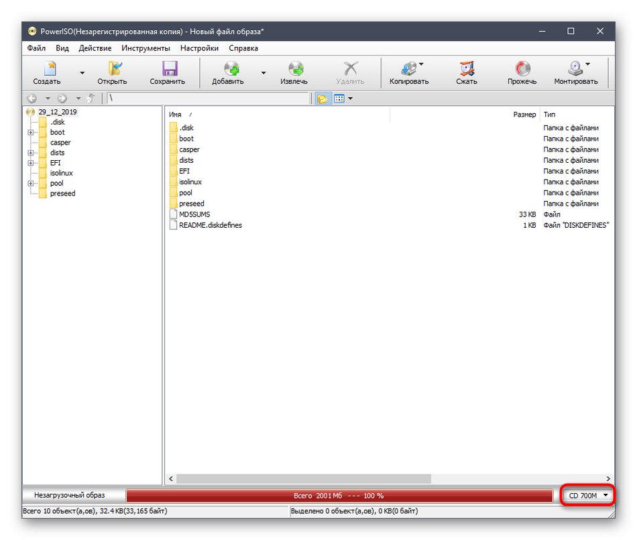
Task: Click the Копировать (Copy) disc icon
Action: pyautogui.click(x=409, y=68)
